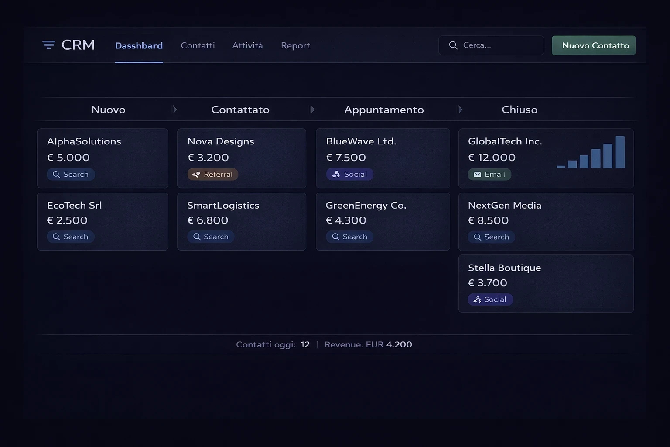
Task: Open the hamburger menu icon beside CRM
Action: 48,45
